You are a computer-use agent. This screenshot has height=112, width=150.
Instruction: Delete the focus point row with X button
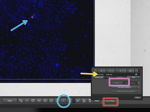click(136, 74)
